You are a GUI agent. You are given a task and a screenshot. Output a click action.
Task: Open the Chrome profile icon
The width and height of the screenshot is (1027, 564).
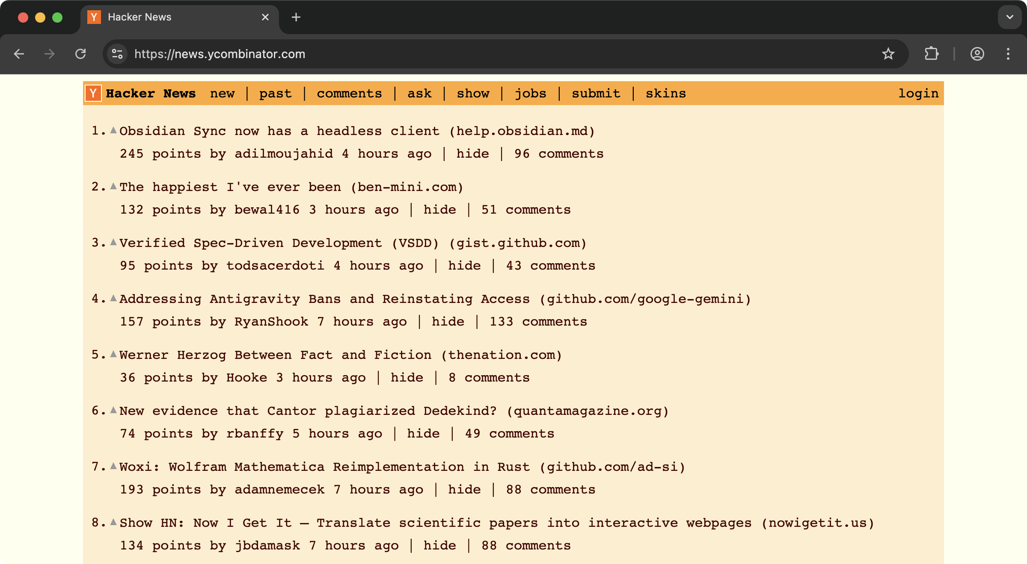[977, 54]
